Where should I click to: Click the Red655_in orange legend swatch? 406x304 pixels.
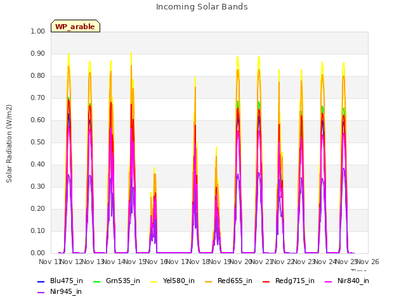click(x=209, y=281)
